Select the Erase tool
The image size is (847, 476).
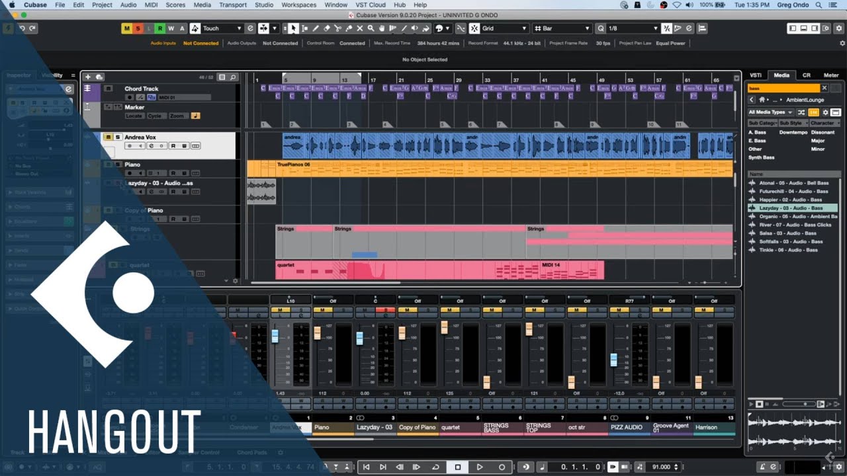[x=326, y=28]
